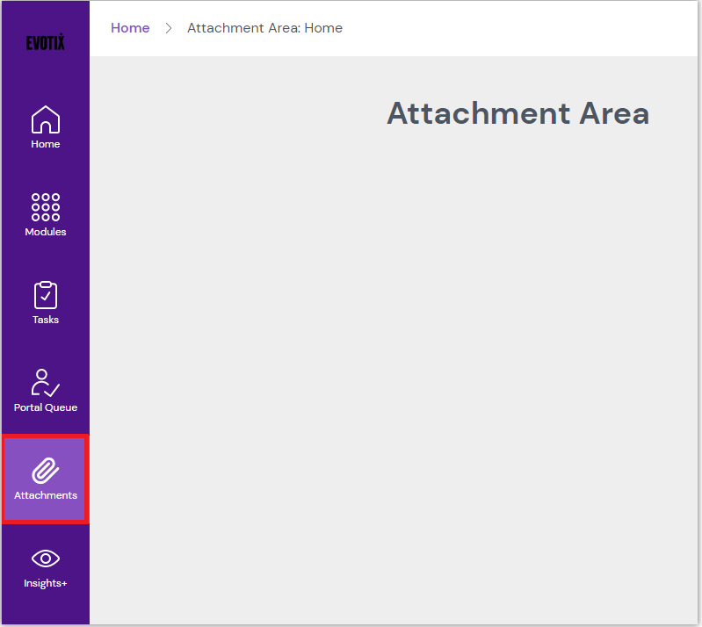This screenshot has width=702, height=627.
Task: Click the Evotix logo in the sidebar
Action: (45, 43)
